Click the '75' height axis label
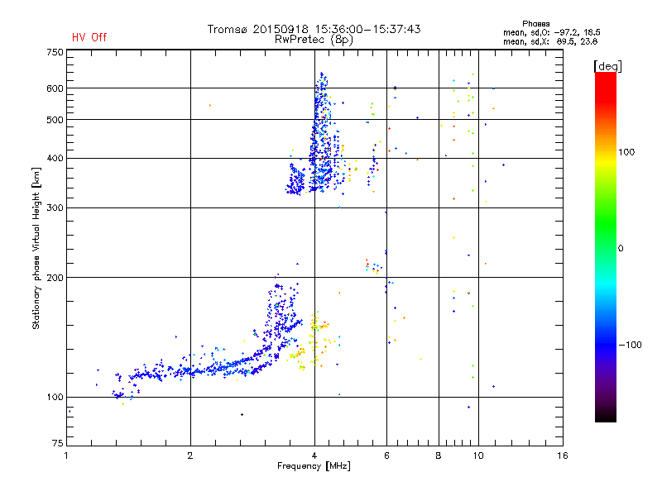Screen dimensions: 662x496 point(58,443)
